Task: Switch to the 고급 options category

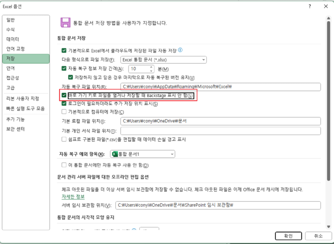Action: (11, 88)
